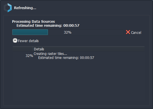This screenshot has width=153, height=109.
Task: Click the 00:00:57 value in the details row
Action: click(87, 58)
